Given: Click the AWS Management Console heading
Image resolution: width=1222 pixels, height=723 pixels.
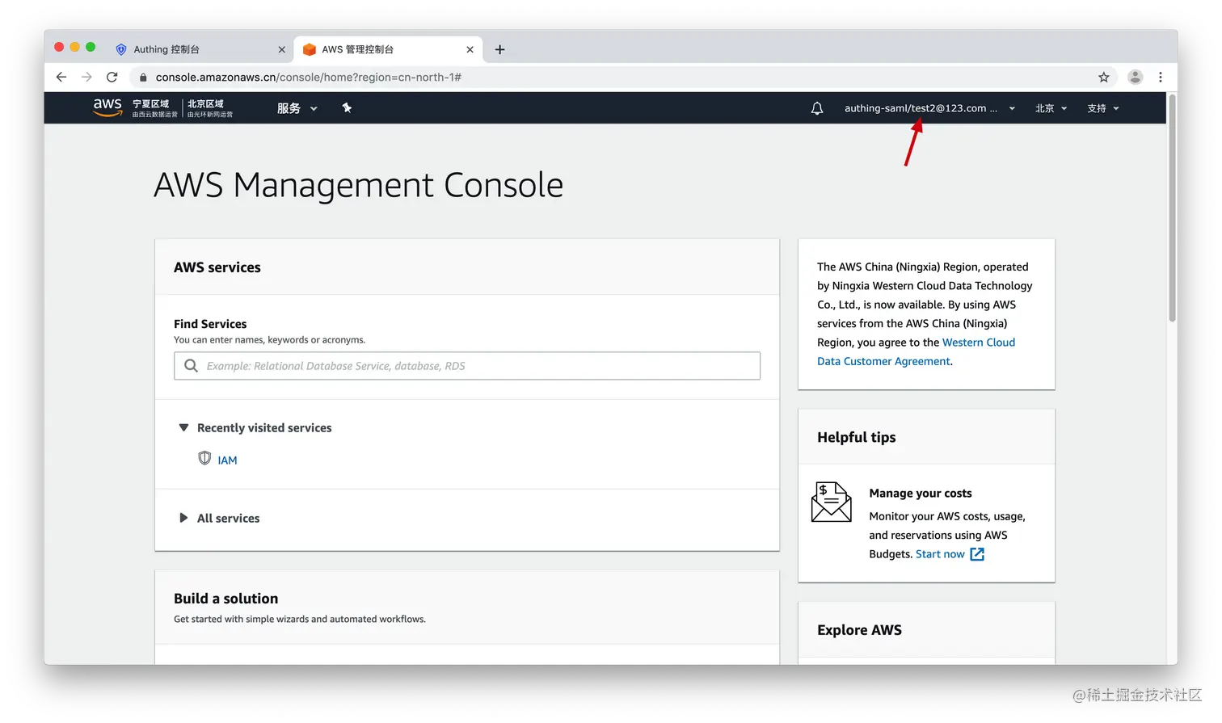Looking at the screenshot, I should coord(359,185).
